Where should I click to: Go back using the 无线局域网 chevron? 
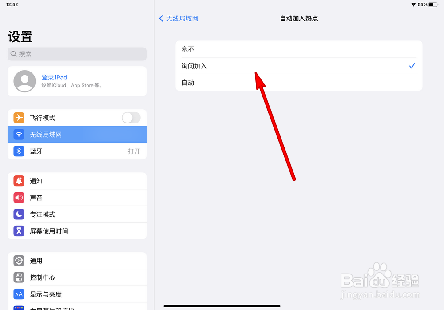178,18
